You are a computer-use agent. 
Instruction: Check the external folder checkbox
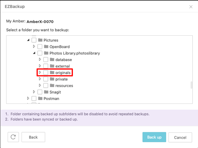coord(46,66)
